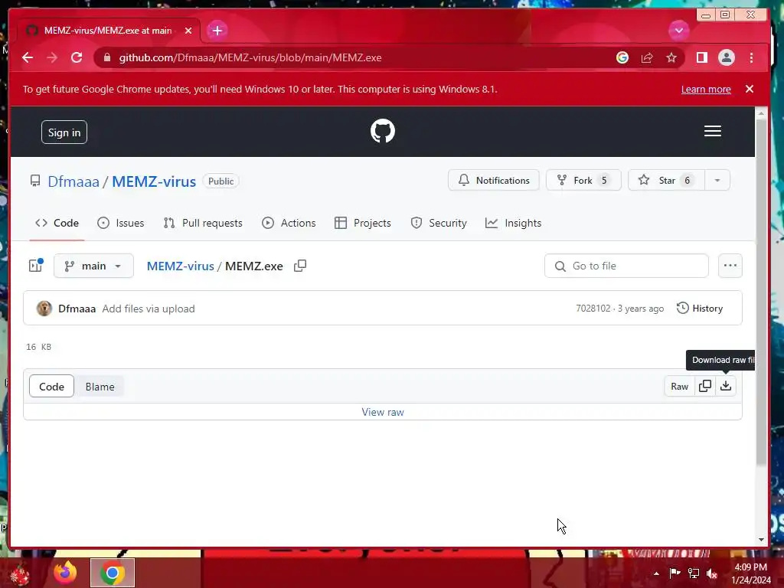
Task: Open the Chrome profile avatar
Action: coord(727,57)
